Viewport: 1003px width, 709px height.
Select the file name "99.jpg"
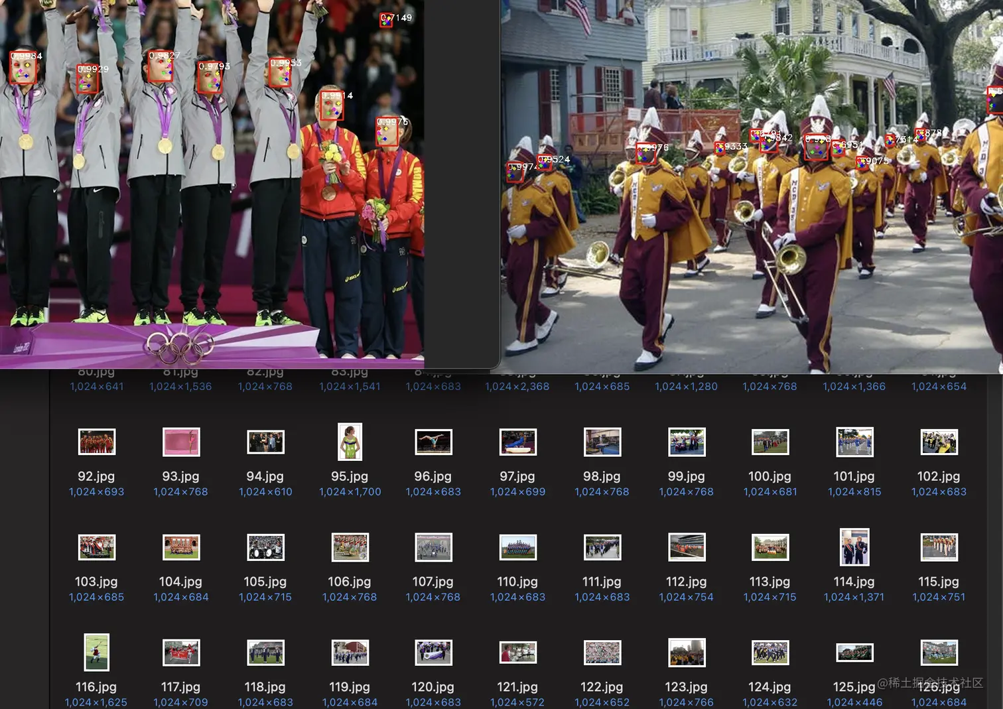tap(687, 476)
